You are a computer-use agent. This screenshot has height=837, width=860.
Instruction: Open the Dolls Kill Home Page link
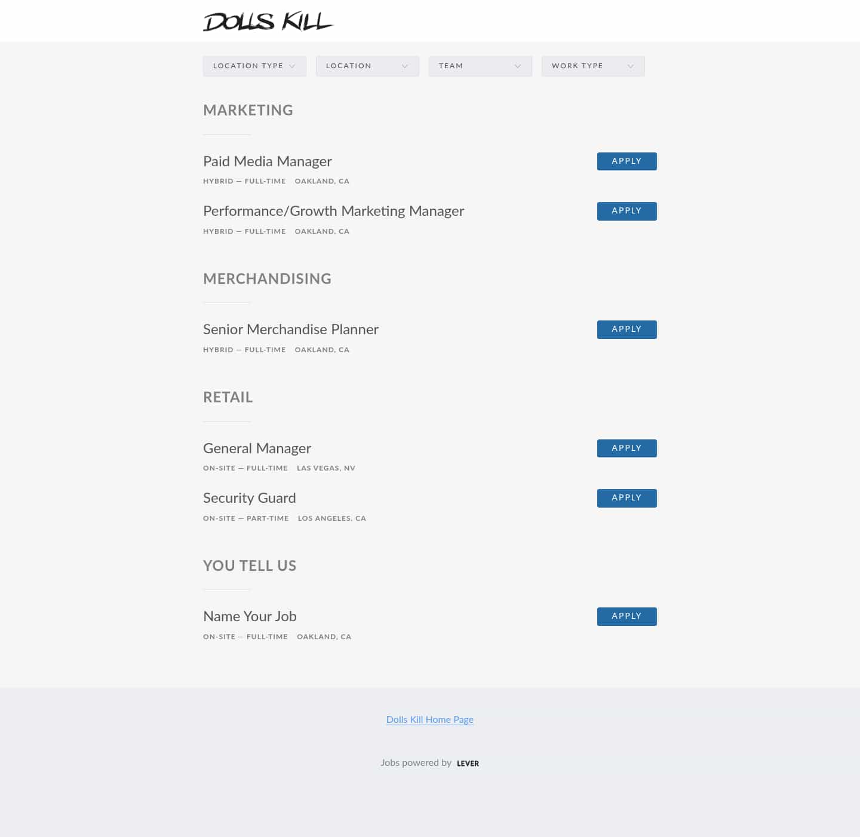pos(429,720)
